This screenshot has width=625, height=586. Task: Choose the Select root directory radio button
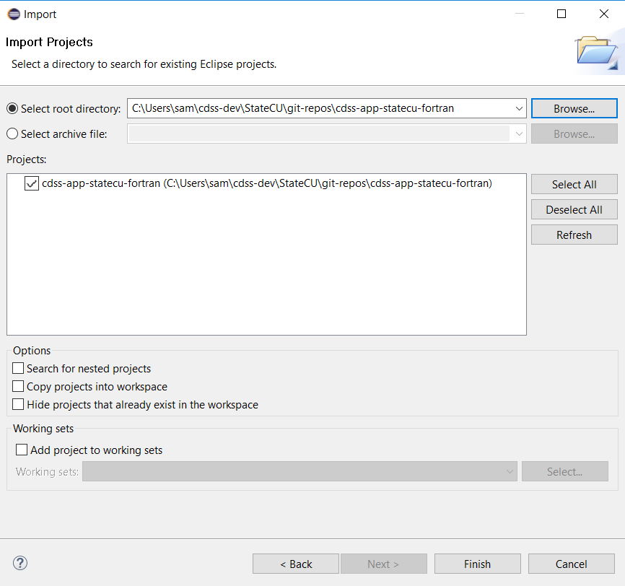(12, 108)
